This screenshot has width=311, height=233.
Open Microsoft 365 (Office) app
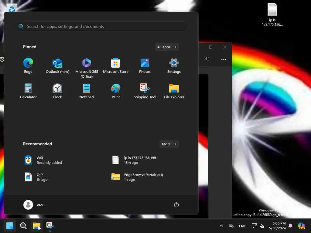87,68
